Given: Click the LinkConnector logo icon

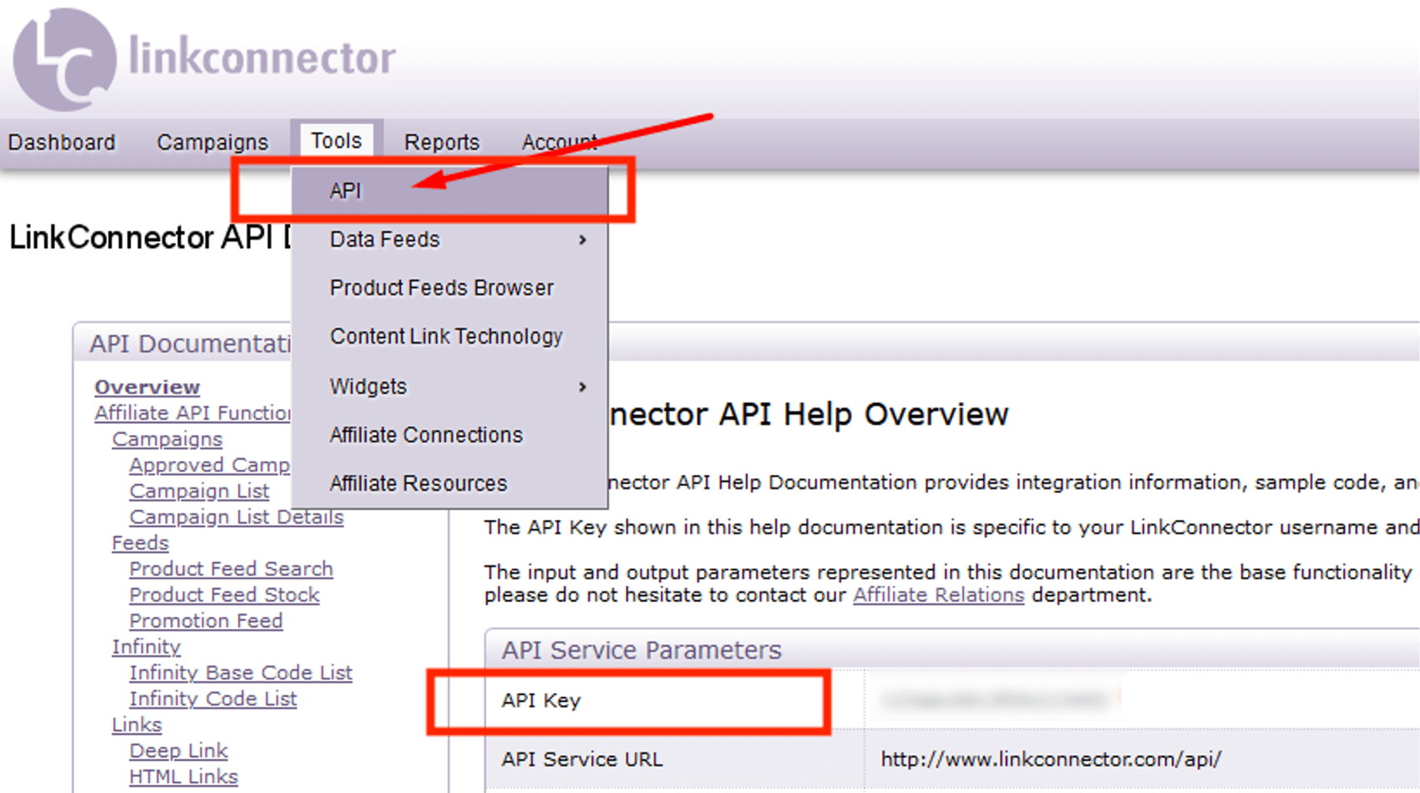Looking at the screenshot, I should point(64,60).
